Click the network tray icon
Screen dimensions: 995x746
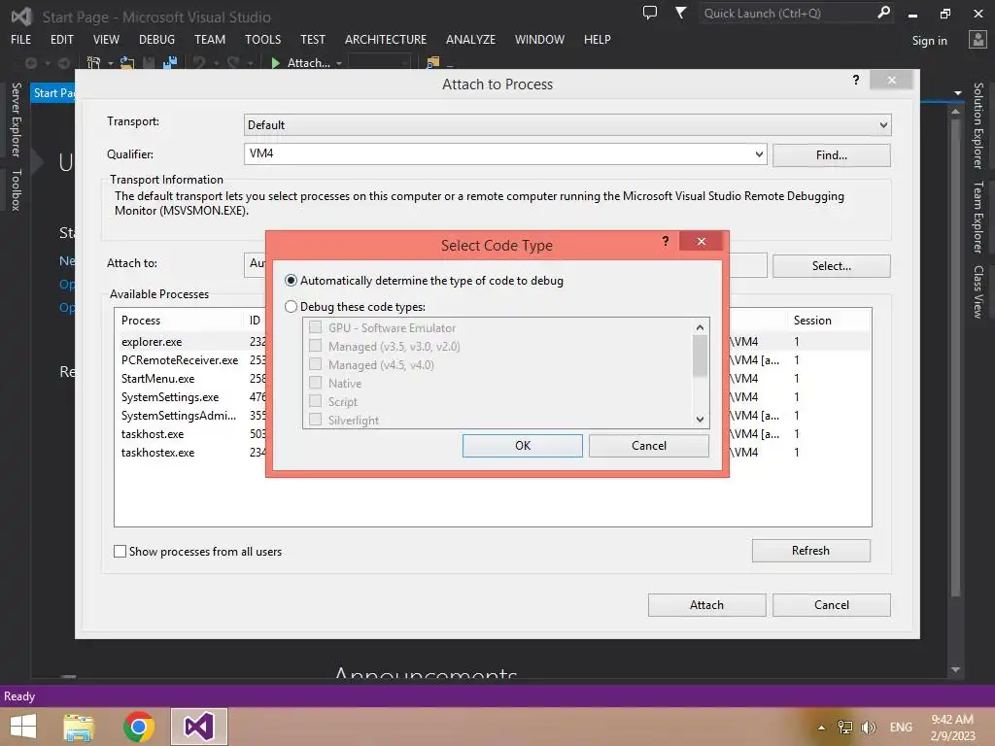pos(844,728)
